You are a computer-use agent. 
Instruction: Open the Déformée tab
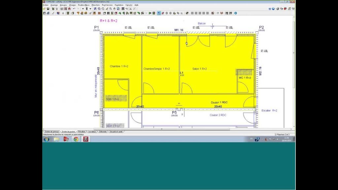tap(103, 132)
